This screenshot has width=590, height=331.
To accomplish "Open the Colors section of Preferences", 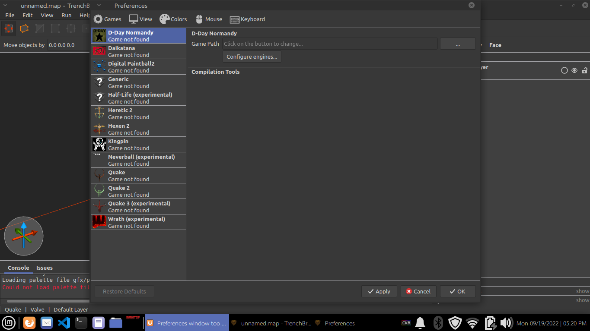I will click(x=173, y=19).
